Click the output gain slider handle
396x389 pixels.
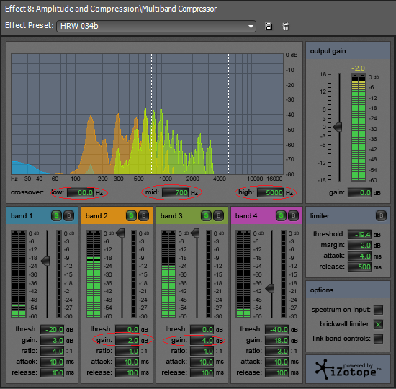click(338, 127)
